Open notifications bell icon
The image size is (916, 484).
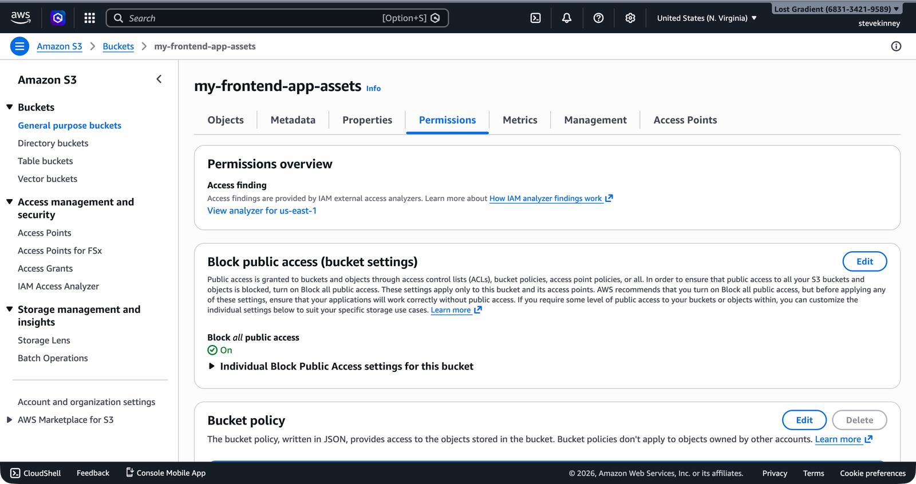coord(567,18)
